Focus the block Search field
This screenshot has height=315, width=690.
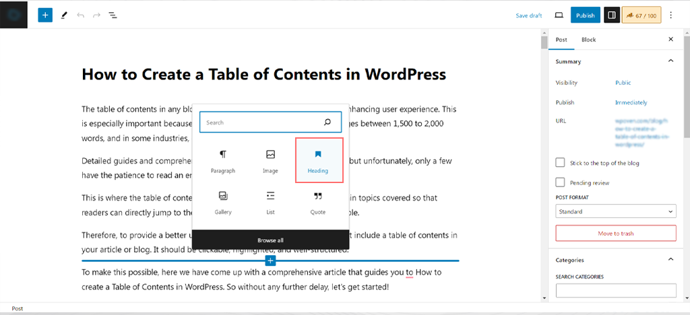[270, 122]
